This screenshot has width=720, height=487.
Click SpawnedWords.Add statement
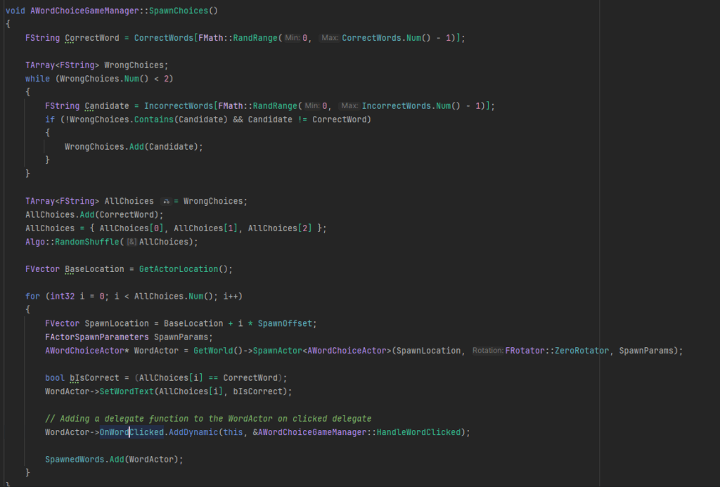point(114,460)
